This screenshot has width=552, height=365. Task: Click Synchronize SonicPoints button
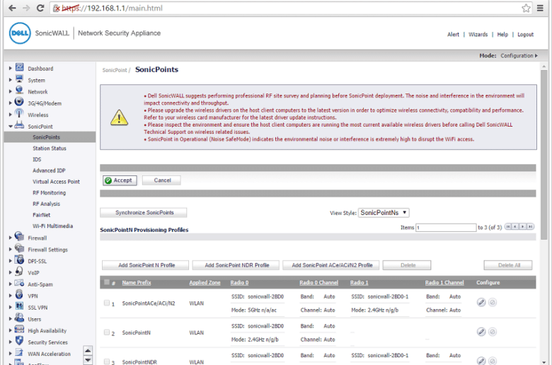(144, 213)
